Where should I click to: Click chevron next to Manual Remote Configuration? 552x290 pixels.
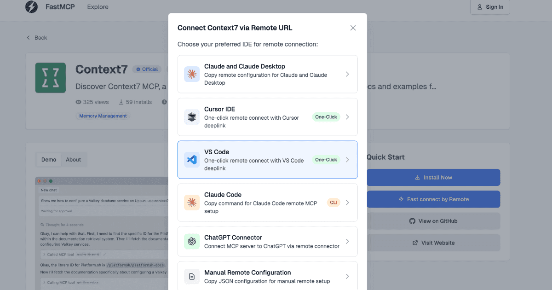pyautogui.click(x=347, y=276)
